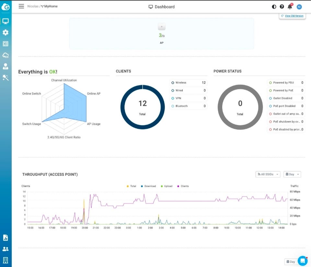Select the Outlet Disabled row
The width and height of the screenshot is (311, 267).
[x=286, y=98]
